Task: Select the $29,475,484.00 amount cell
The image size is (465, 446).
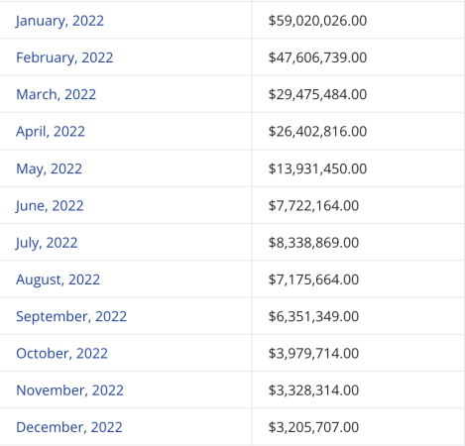Action: 358,94
